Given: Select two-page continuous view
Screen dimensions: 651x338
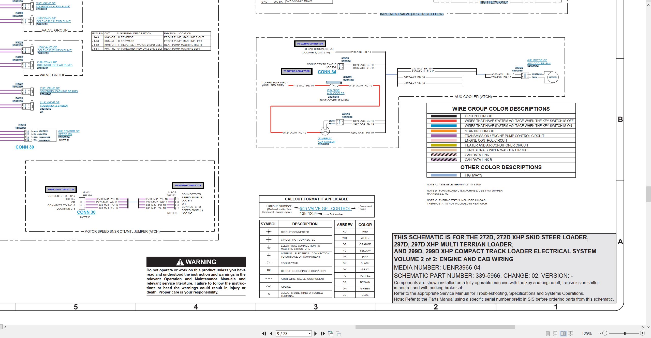Looking at the screenshot, I should [x=571, y=333].
